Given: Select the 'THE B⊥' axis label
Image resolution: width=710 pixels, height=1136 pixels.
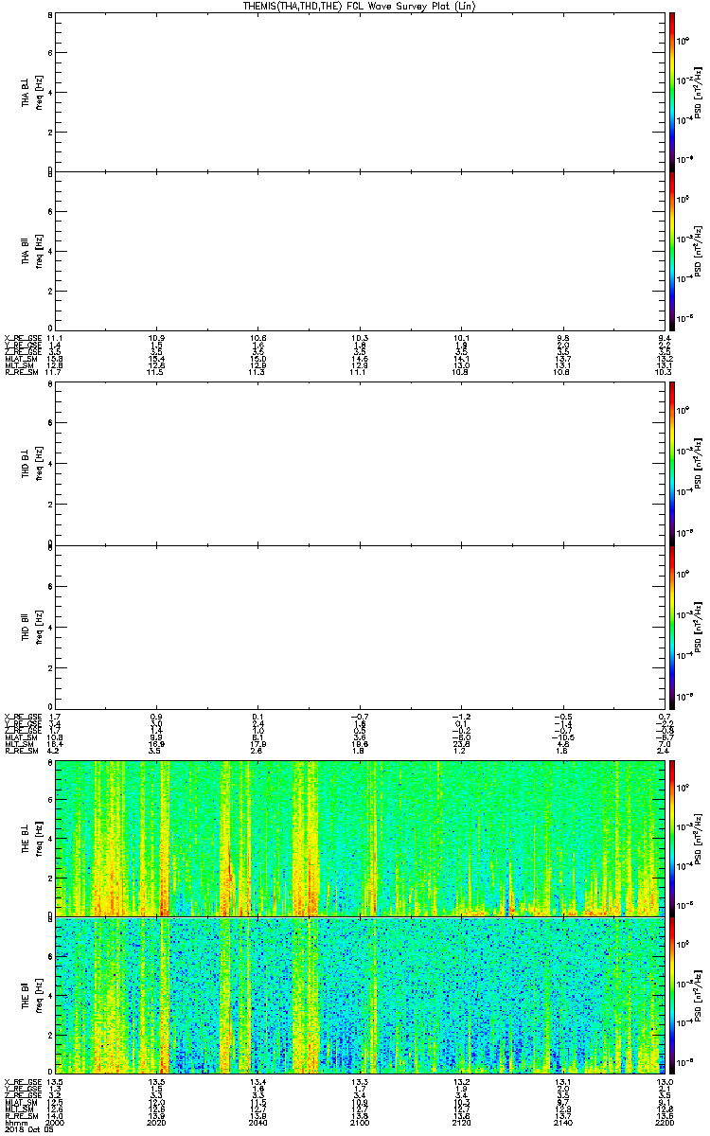Looking at the screenshot, I should pos(25,838).
